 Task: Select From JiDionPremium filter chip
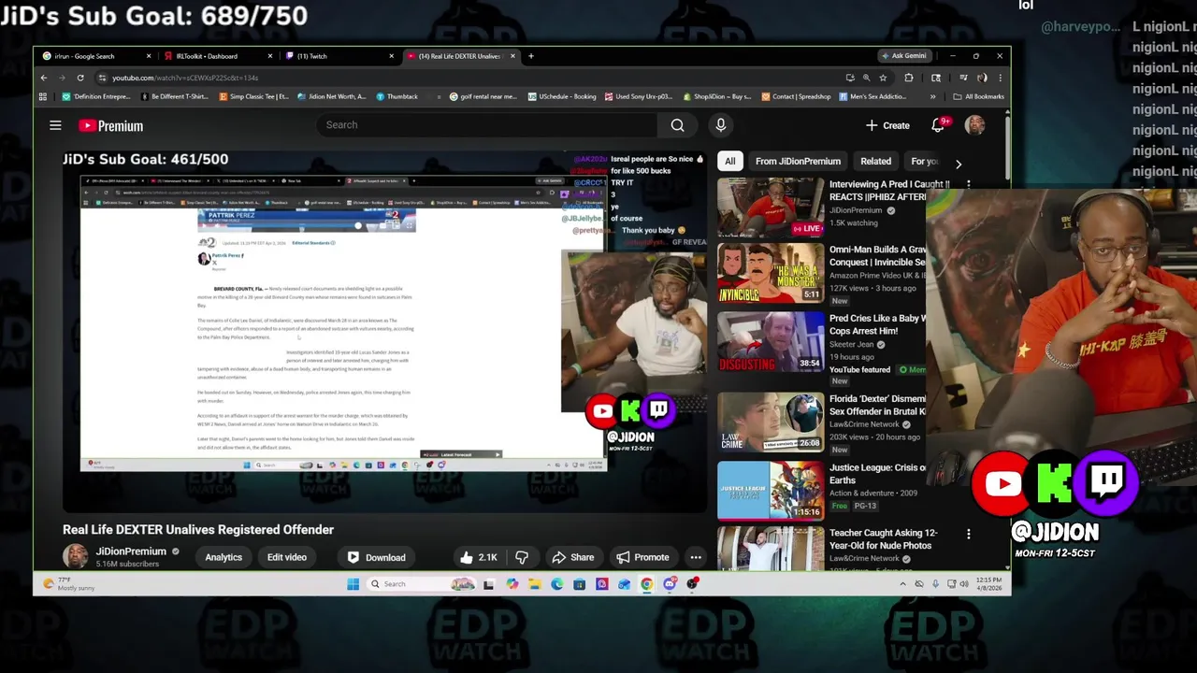coord(798,161)
